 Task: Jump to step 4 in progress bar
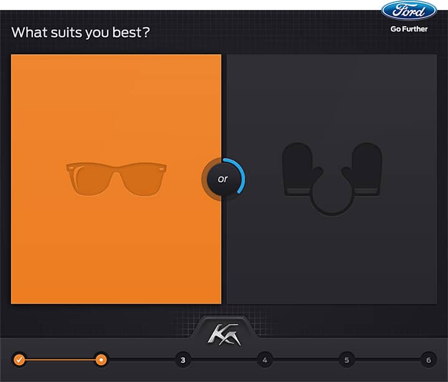click(264, 360)
